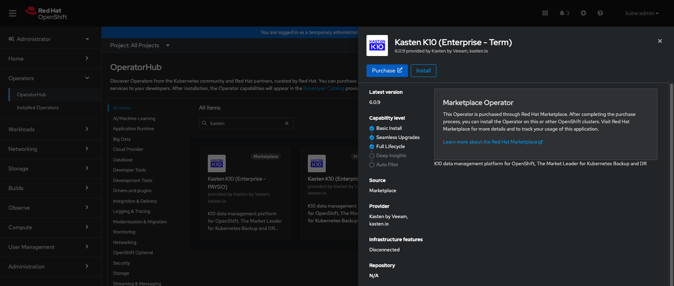Filter by Development Tools category
This screenshot has width=674, height=286.
[x=133, y=180]
